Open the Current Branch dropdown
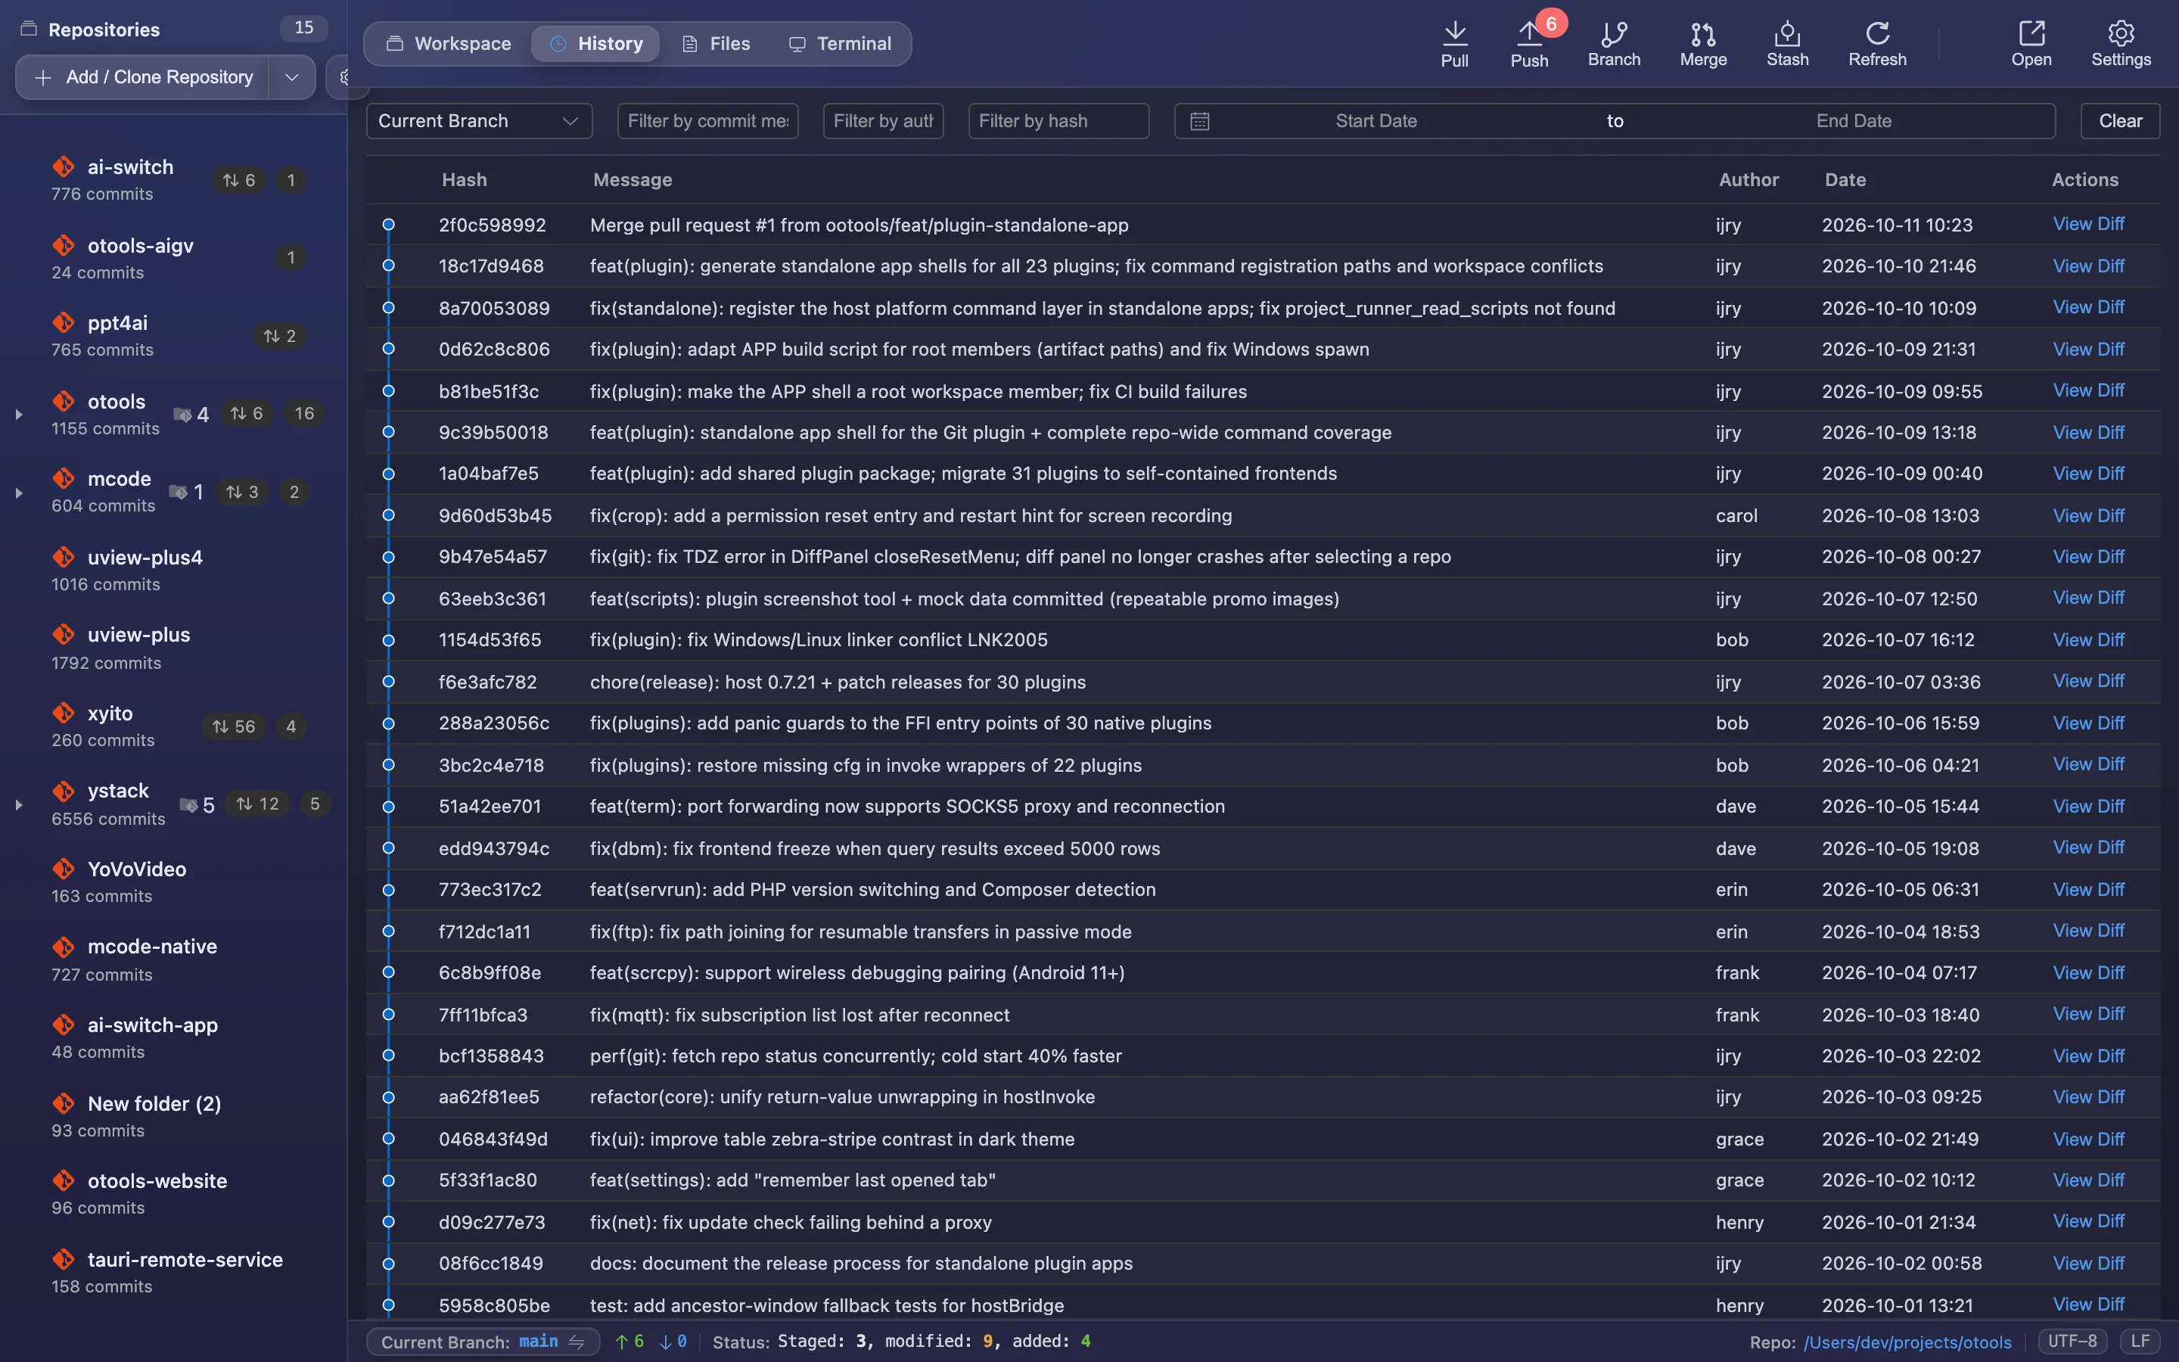This screenshot has height=1362, width=2179. 479,121
